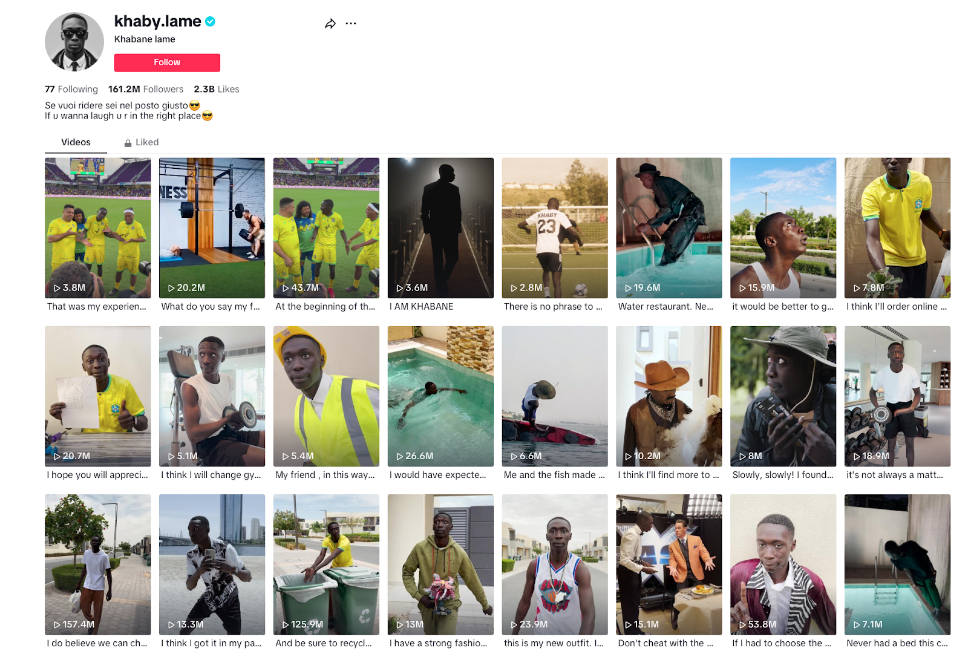Open the three-dots more options menu
968x654 pixels.
(351, 24)
